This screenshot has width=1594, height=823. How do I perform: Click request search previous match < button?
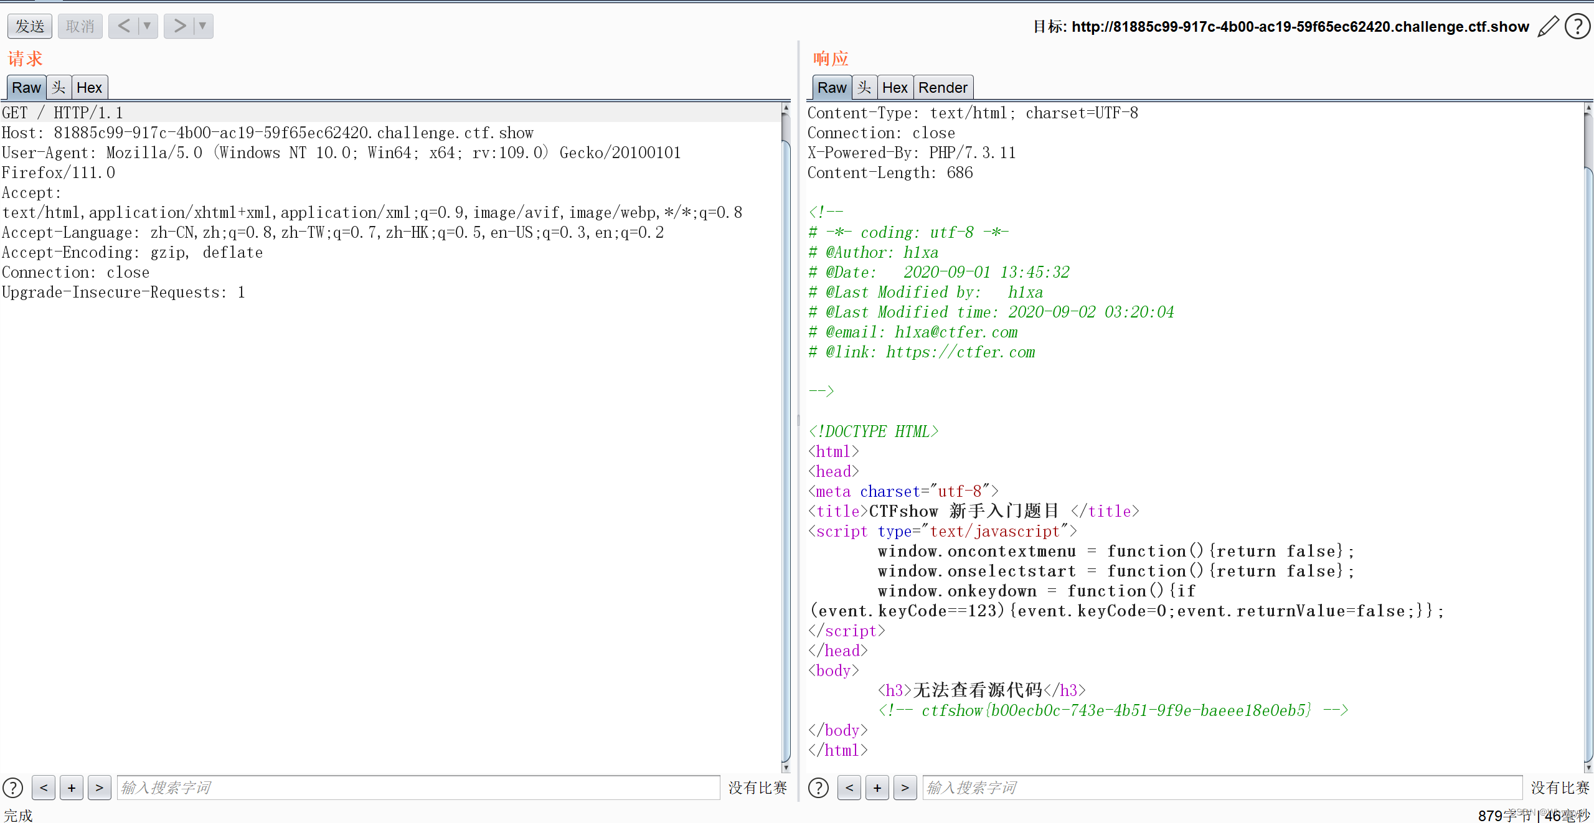(44, 788)
